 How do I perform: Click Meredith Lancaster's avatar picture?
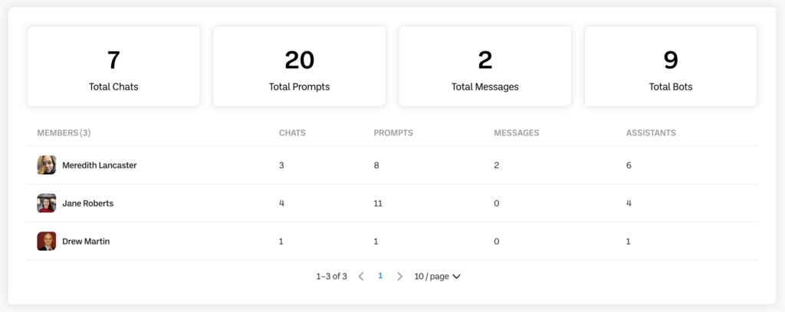46,165
